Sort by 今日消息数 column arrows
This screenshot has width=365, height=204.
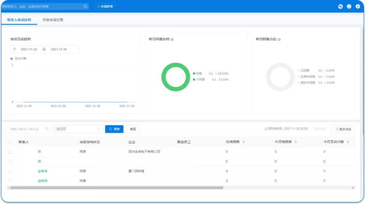(296, 142)
